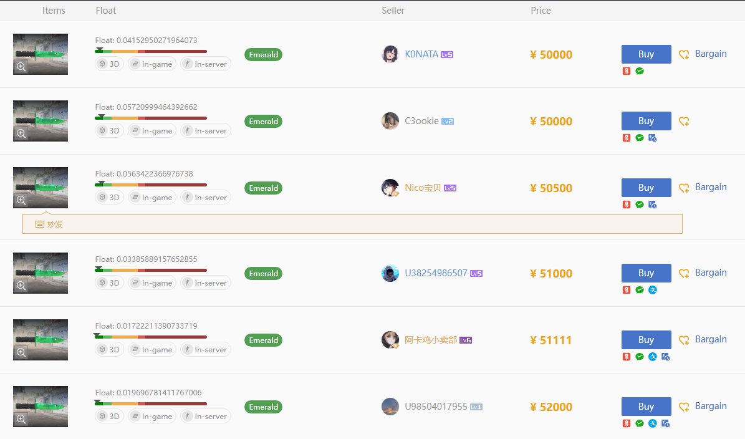Image resolution: width=745 pixels, height=439 pixels.
Task: Click In-game on the ¥52000 item
Action: pyautogui.click(x=152, y=416)
